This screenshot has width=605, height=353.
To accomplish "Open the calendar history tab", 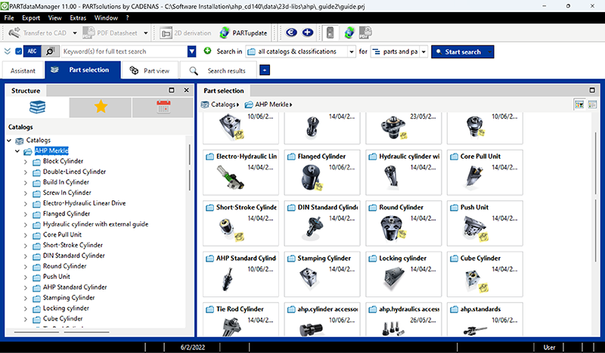I will (x=163, y=107).
